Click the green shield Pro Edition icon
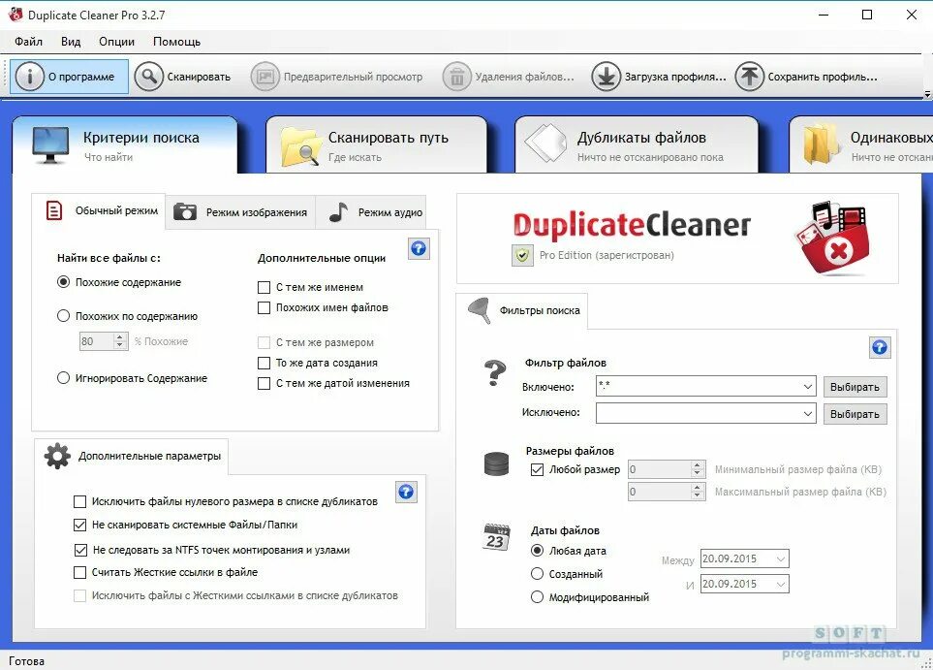 click(522, 256)
